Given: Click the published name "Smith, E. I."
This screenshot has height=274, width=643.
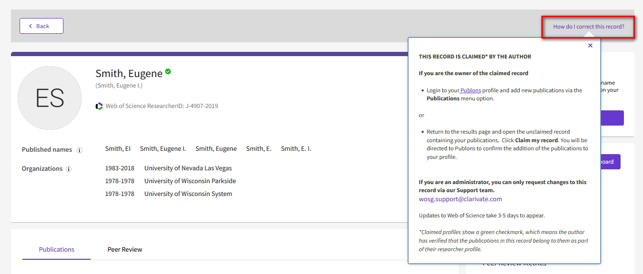Looking at the screenshot, I should [x=296, y=148].
